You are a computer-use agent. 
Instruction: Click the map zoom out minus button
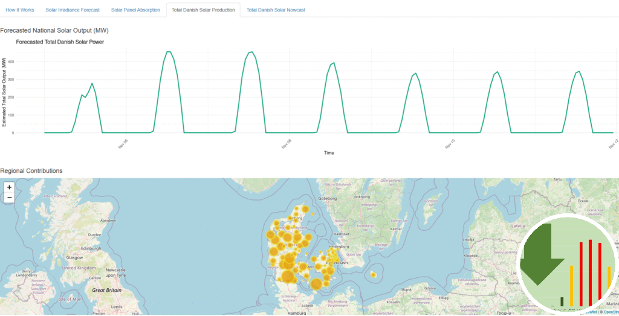point(9,198)
